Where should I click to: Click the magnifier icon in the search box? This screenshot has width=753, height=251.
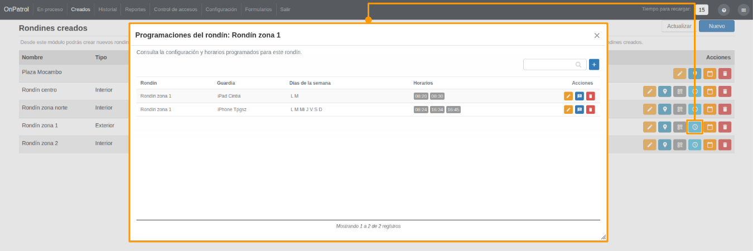tap(578, 65)
